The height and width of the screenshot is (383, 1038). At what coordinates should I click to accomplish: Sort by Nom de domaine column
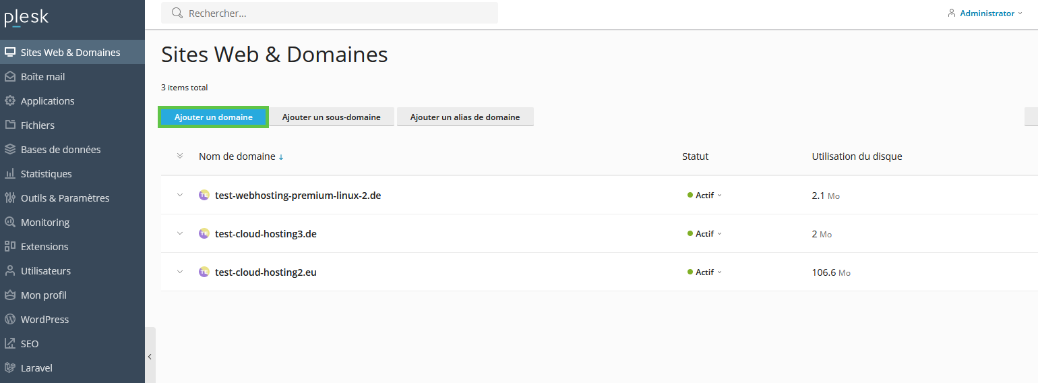(x=237, y=156)
